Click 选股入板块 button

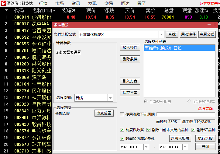[x=180, y=138]
